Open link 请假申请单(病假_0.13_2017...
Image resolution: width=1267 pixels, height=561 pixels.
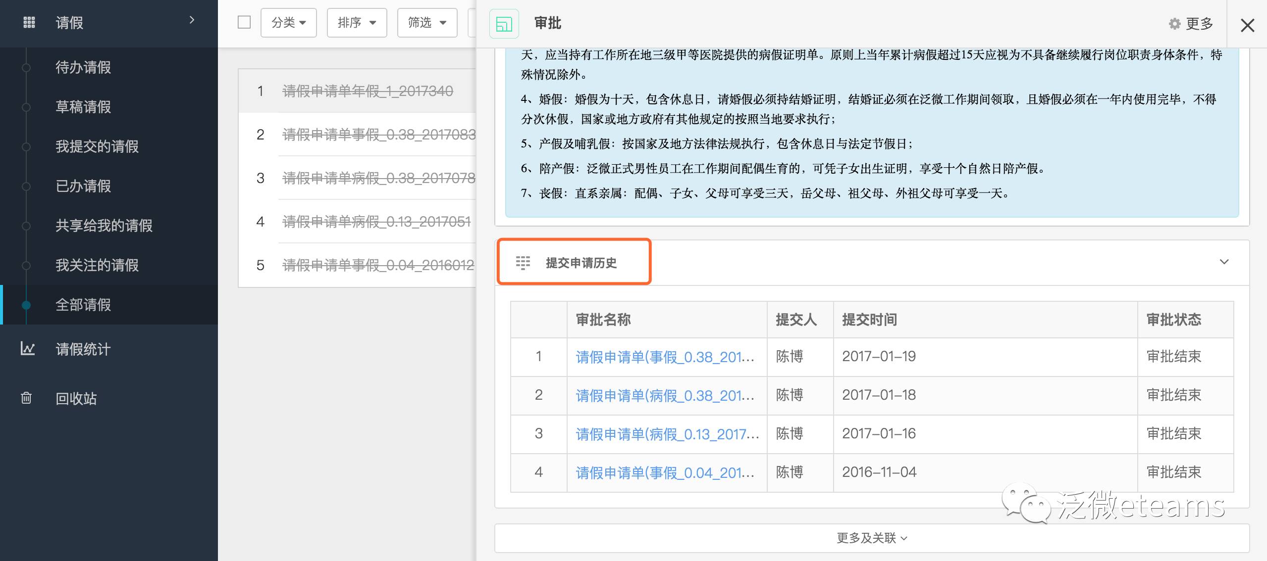tap(667, 434)
